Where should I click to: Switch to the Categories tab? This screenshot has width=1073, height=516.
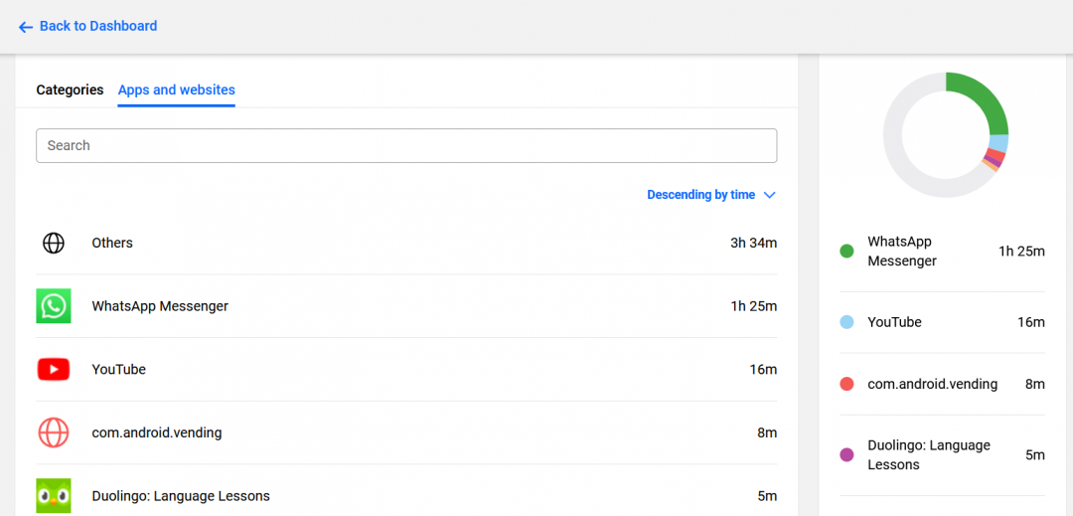point(70,89)
